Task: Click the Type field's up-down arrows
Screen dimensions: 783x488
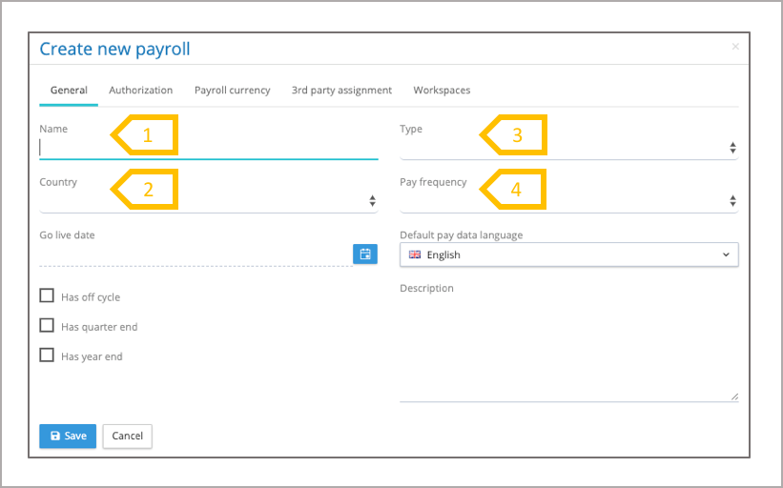Action: (732, 148)
